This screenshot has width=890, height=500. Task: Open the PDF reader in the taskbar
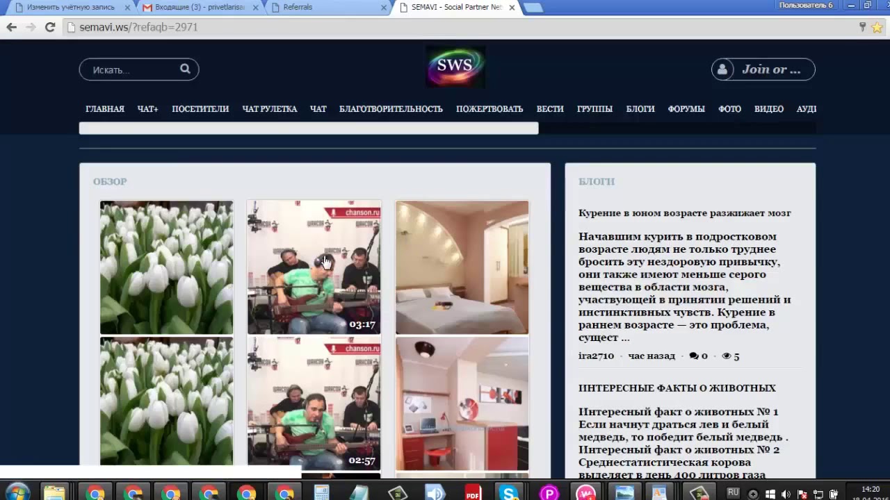473,493
